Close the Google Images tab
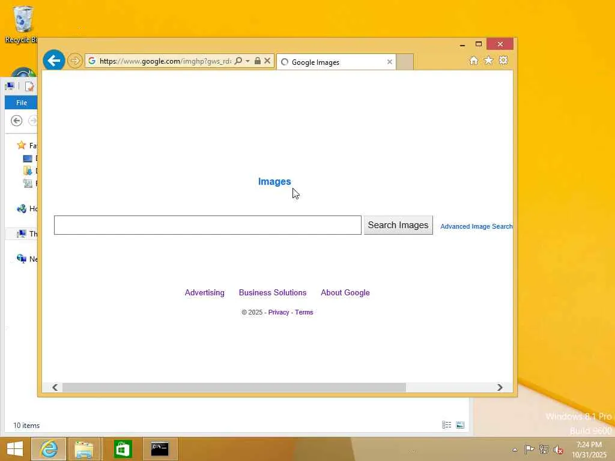The width and height of the screenshot is (615, 461). tap(389, 62)
